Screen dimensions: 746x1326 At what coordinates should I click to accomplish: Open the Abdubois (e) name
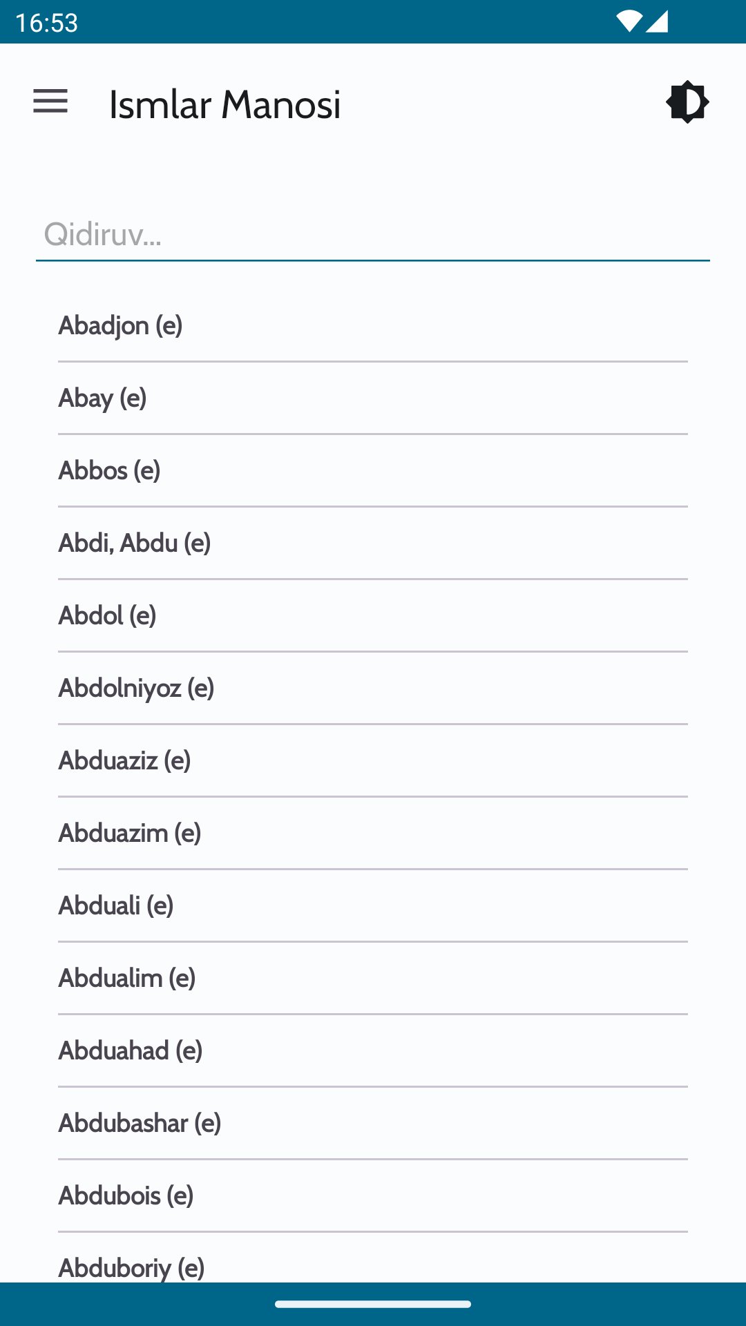tap(373, 1195)
